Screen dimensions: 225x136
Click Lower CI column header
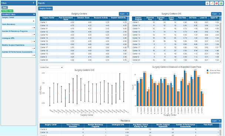(x=203, y=18)
